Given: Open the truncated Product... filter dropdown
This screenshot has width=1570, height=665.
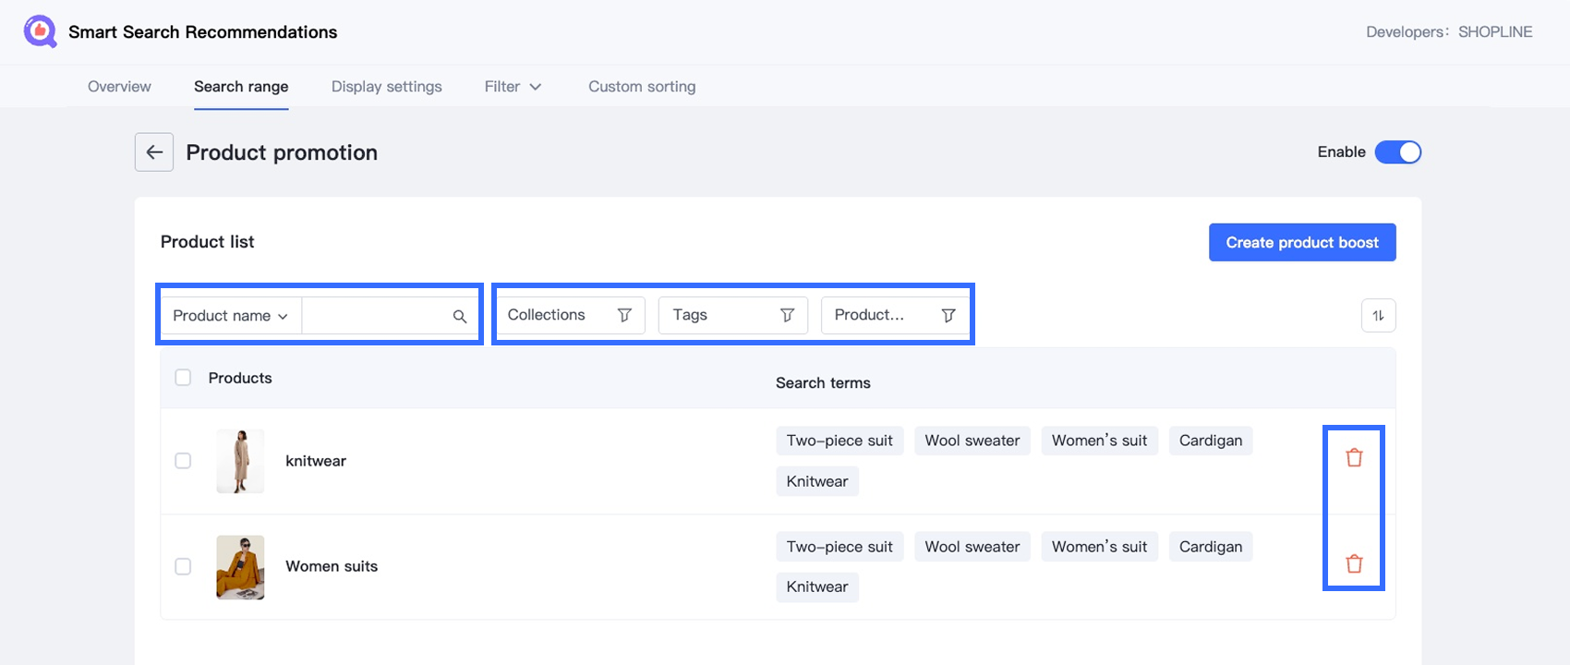Looking at the screenshot, I should (894, 316).
